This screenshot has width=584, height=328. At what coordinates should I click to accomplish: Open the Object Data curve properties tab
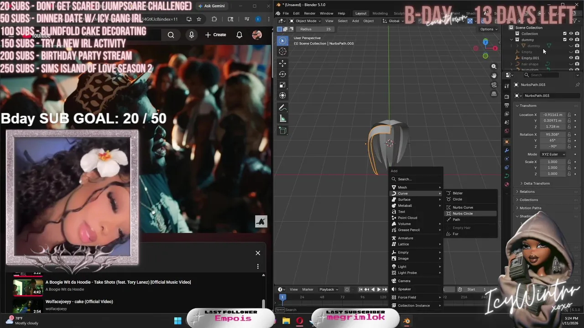pos(506,176)
